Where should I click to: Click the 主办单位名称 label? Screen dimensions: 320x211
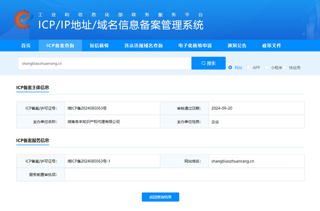45,122
